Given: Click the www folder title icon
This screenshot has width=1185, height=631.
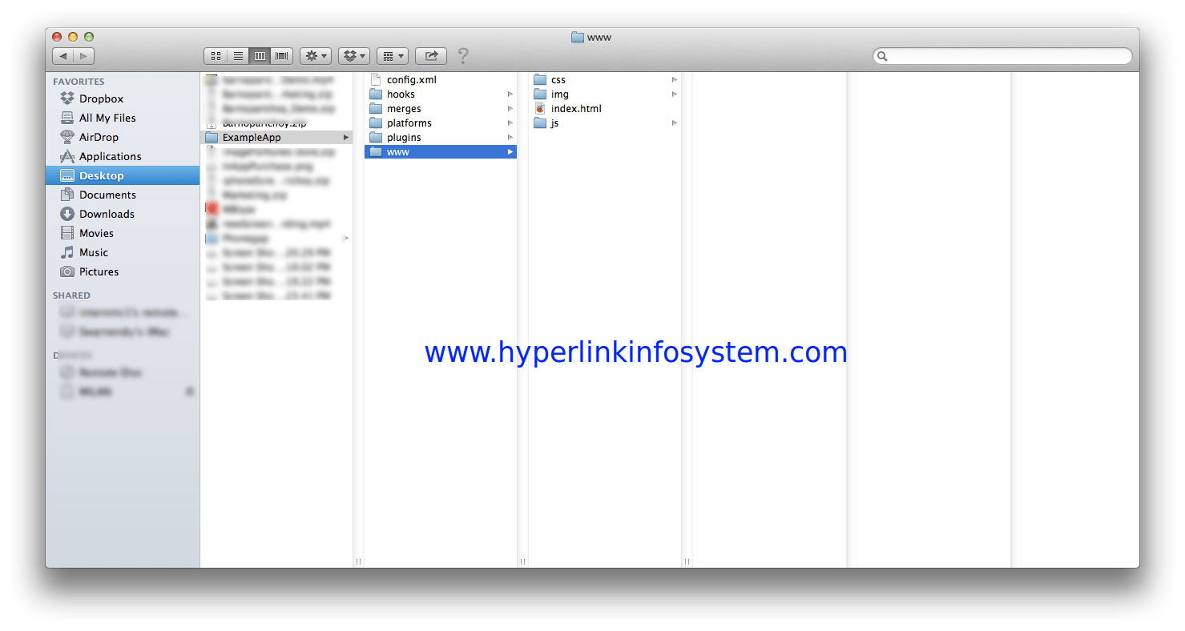Looking at the screenshot, I should tap(578, 37).
